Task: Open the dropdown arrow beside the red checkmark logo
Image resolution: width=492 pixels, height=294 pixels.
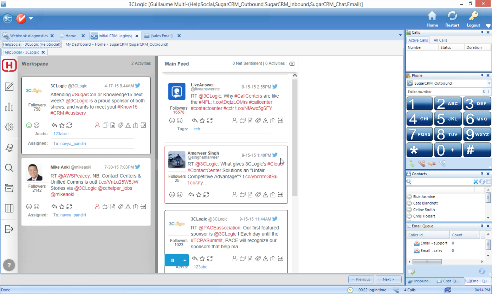Action: coord(31,18)
